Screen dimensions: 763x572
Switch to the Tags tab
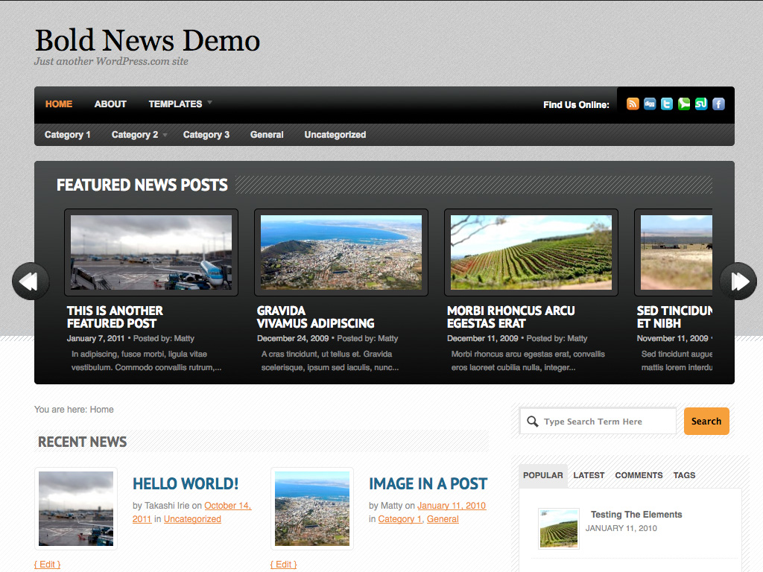684,475
